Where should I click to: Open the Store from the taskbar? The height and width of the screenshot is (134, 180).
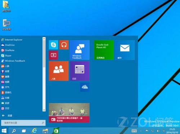point(56,131)
